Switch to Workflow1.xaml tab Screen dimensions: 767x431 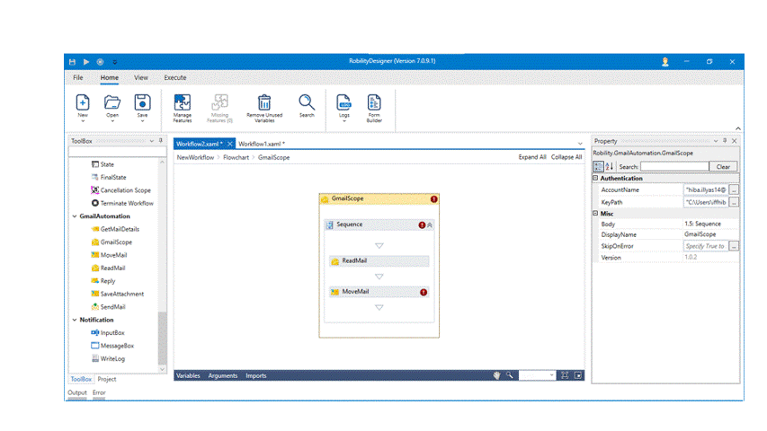pos(262,144)
